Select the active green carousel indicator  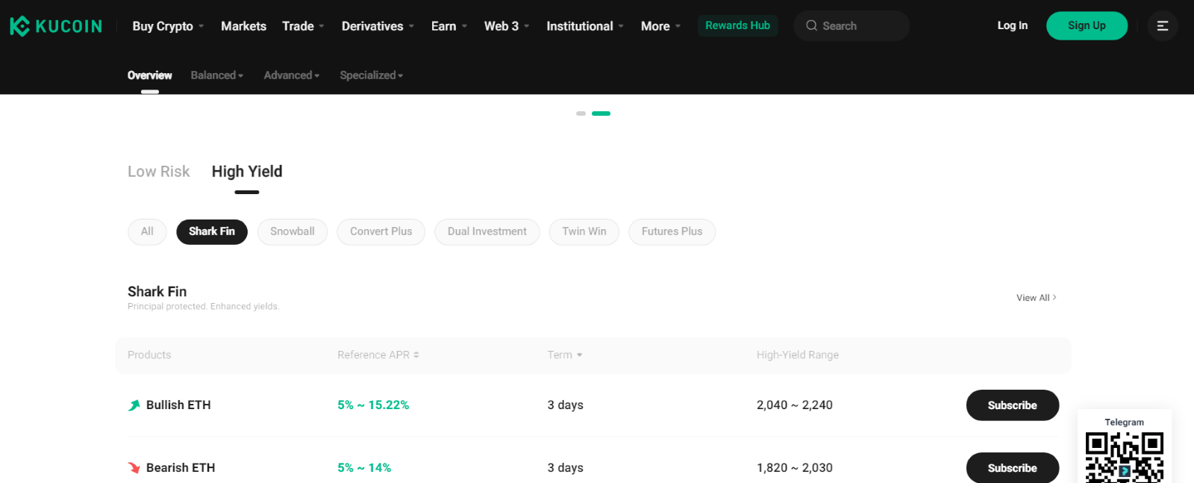[601, 113]
